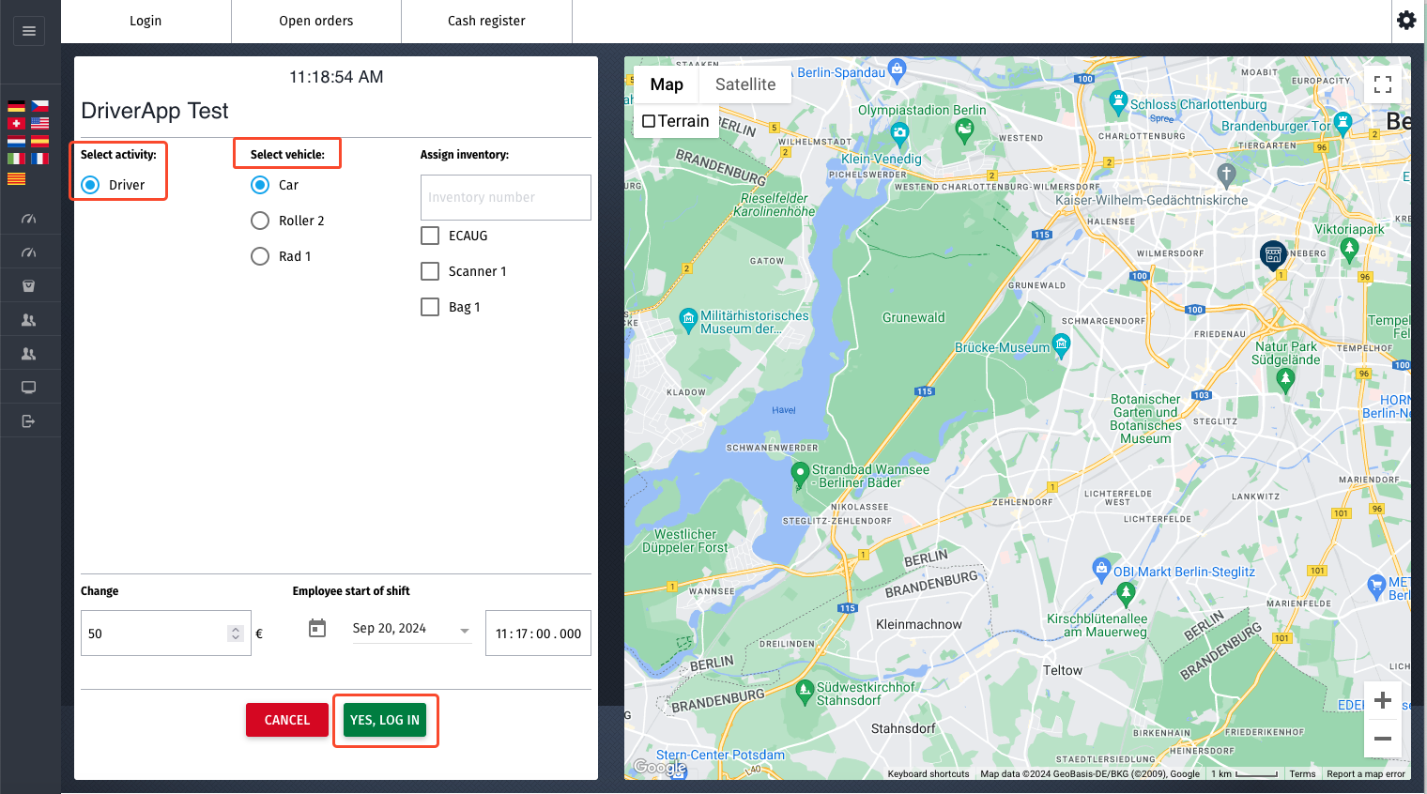
Task: Click the red CANCEL button
Action: point(287,720)
